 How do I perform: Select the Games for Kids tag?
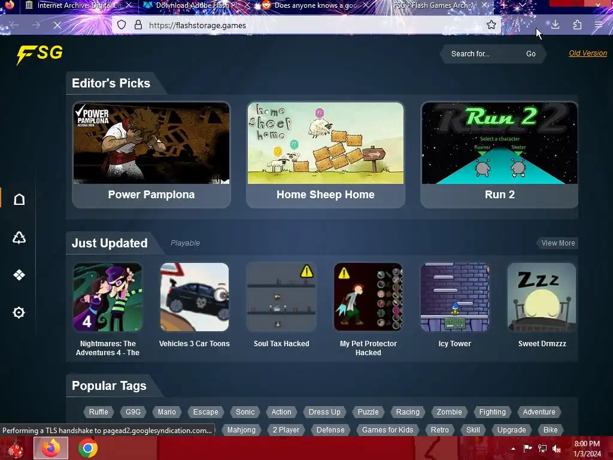pyautogui.click(x=387, y=429)
